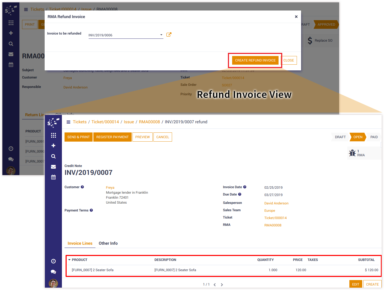384x290 pixels.
Task: Click the plus icon in lower sidebar
Action: tap(54, 146)
